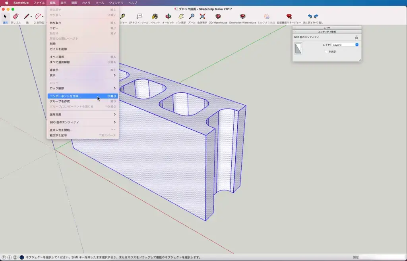Close the open 編集 menu bar item
Viewport: 407px width, 261px height.
point(53,3)
